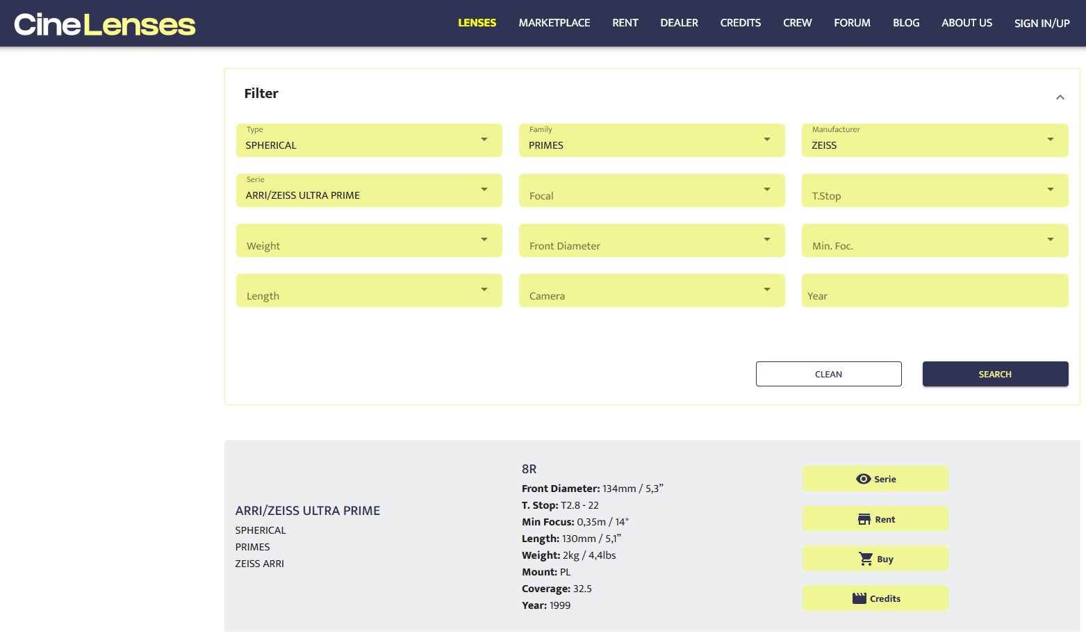The height and width of the screenshot is (638, 1086).
Task: Open the Length filter dropdown
Action: click(x=369, y=291)
